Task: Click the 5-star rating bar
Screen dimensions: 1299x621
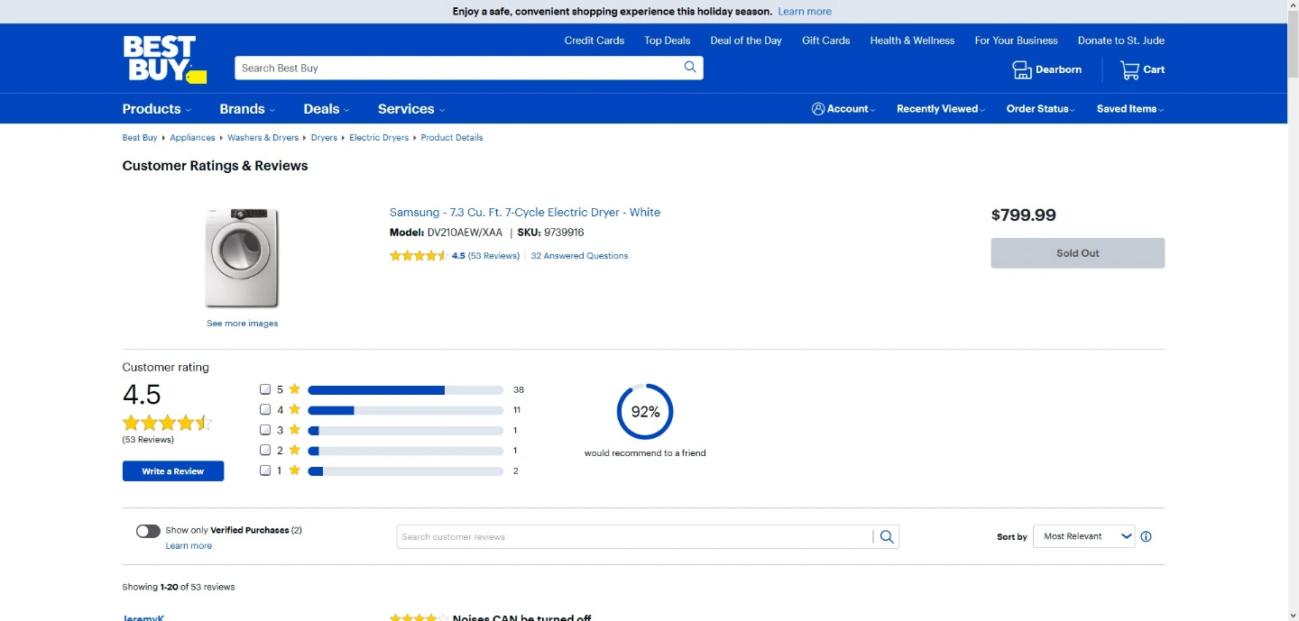Action: pos(406,390)
